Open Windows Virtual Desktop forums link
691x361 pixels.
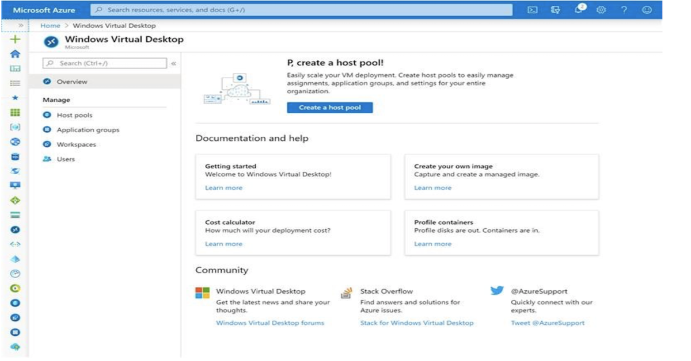[270, 323]
